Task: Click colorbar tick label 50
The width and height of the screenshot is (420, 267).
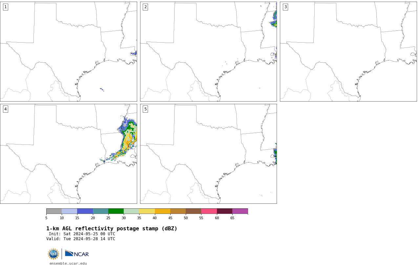Action: click(x=186, y=218)
